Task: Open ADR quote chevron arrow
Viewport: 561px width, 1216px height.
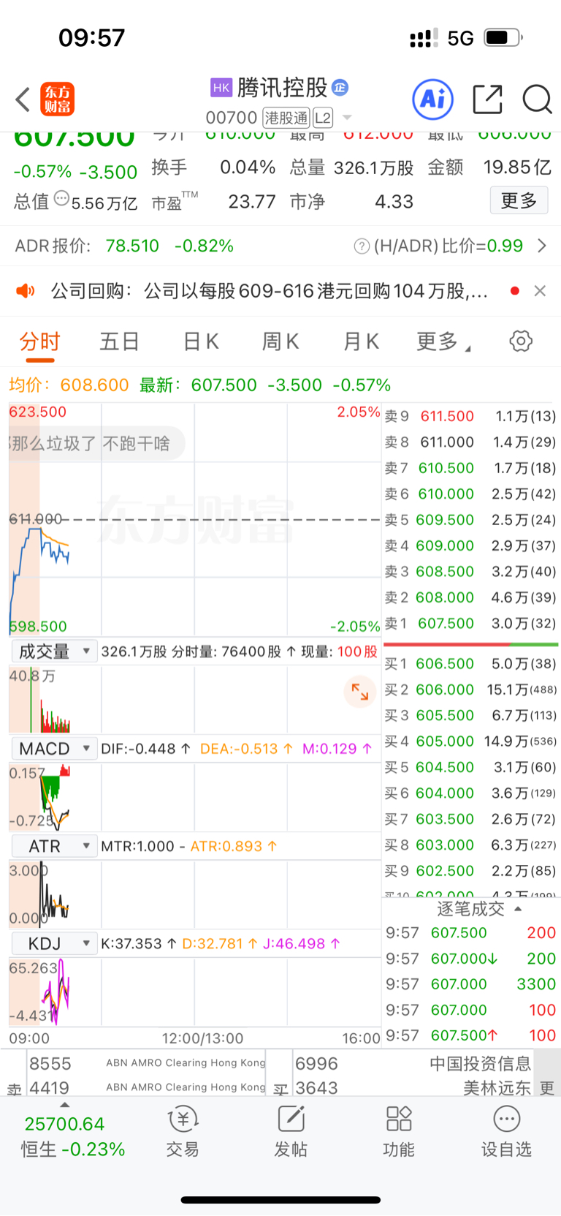Action: [542, 246]
